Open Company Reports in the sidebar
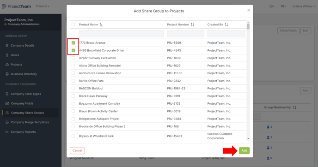318x167 pixels. coord(20,132)
